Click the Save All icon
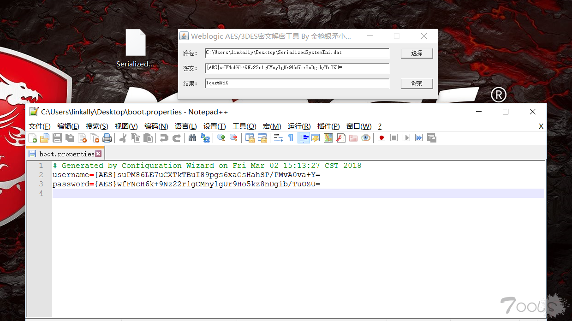This screenshot has height=321, width=572. point(70,138)
